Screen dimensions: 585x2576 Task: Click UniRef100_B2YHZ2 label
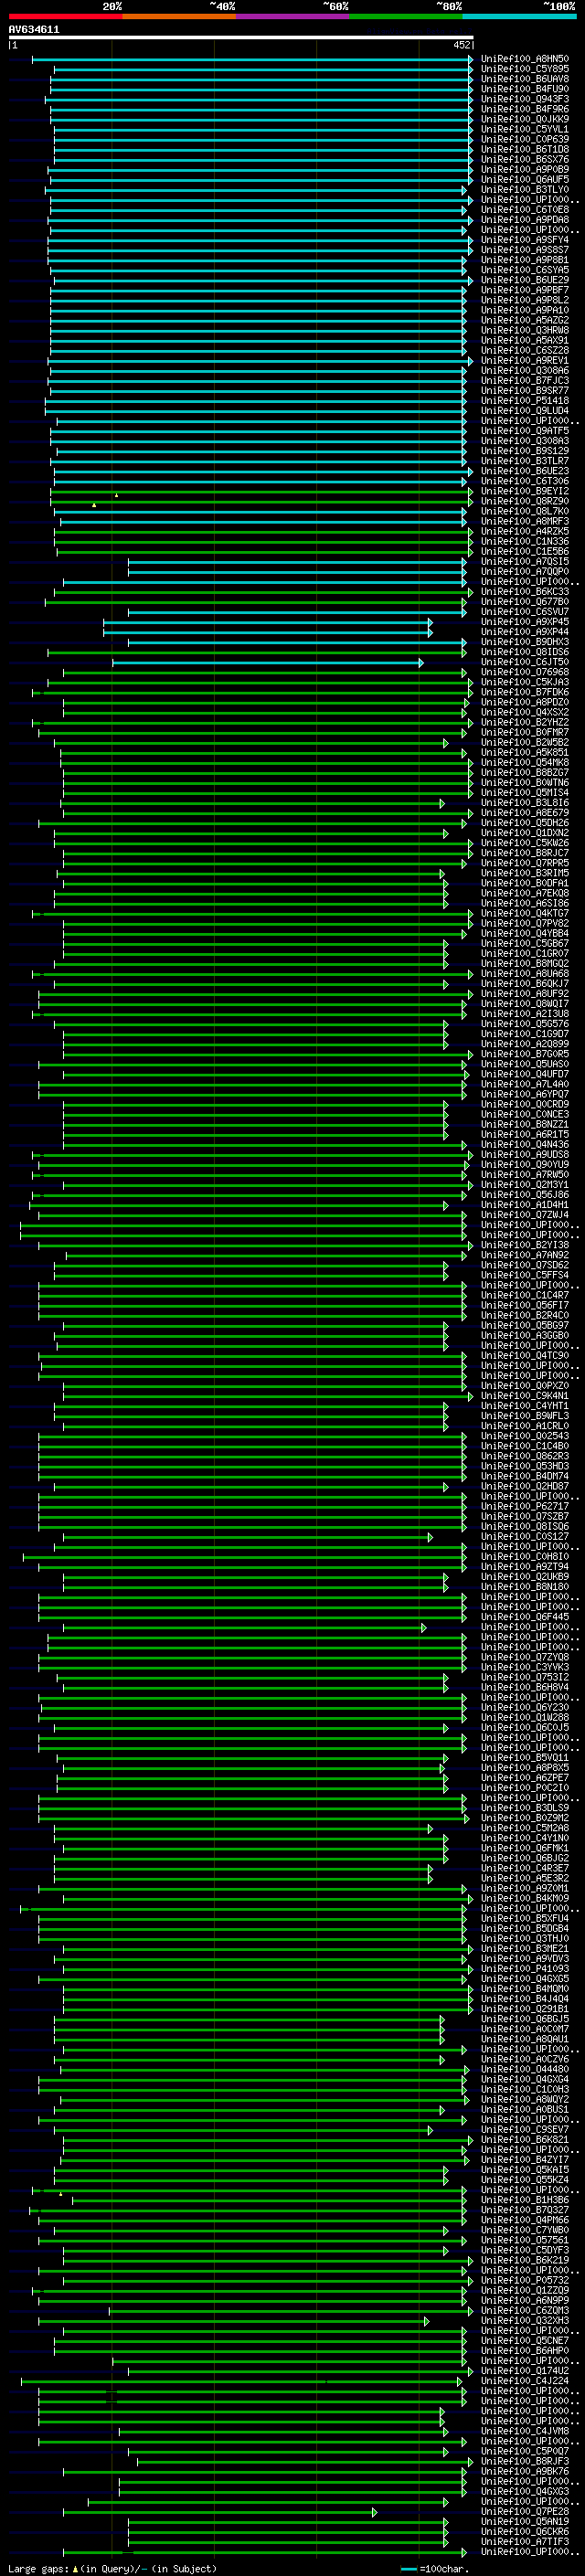click(525, 722)
